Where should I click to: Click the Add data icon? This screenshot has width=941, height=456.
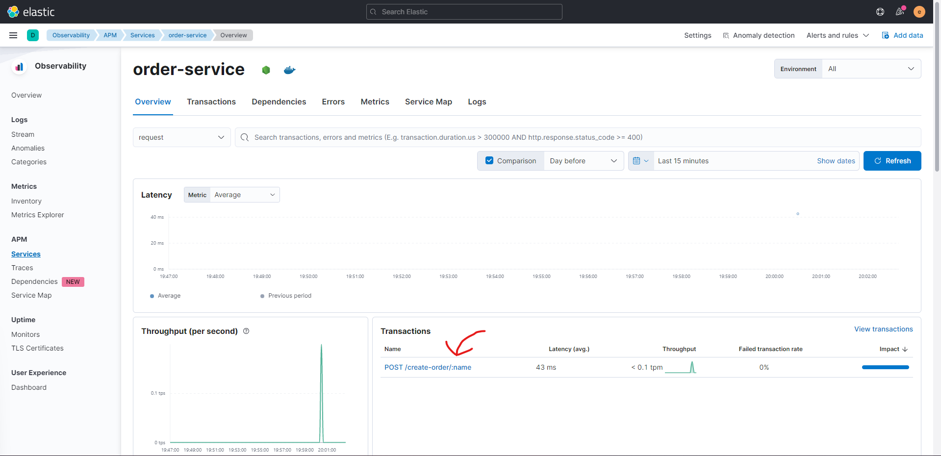point(886,35)
